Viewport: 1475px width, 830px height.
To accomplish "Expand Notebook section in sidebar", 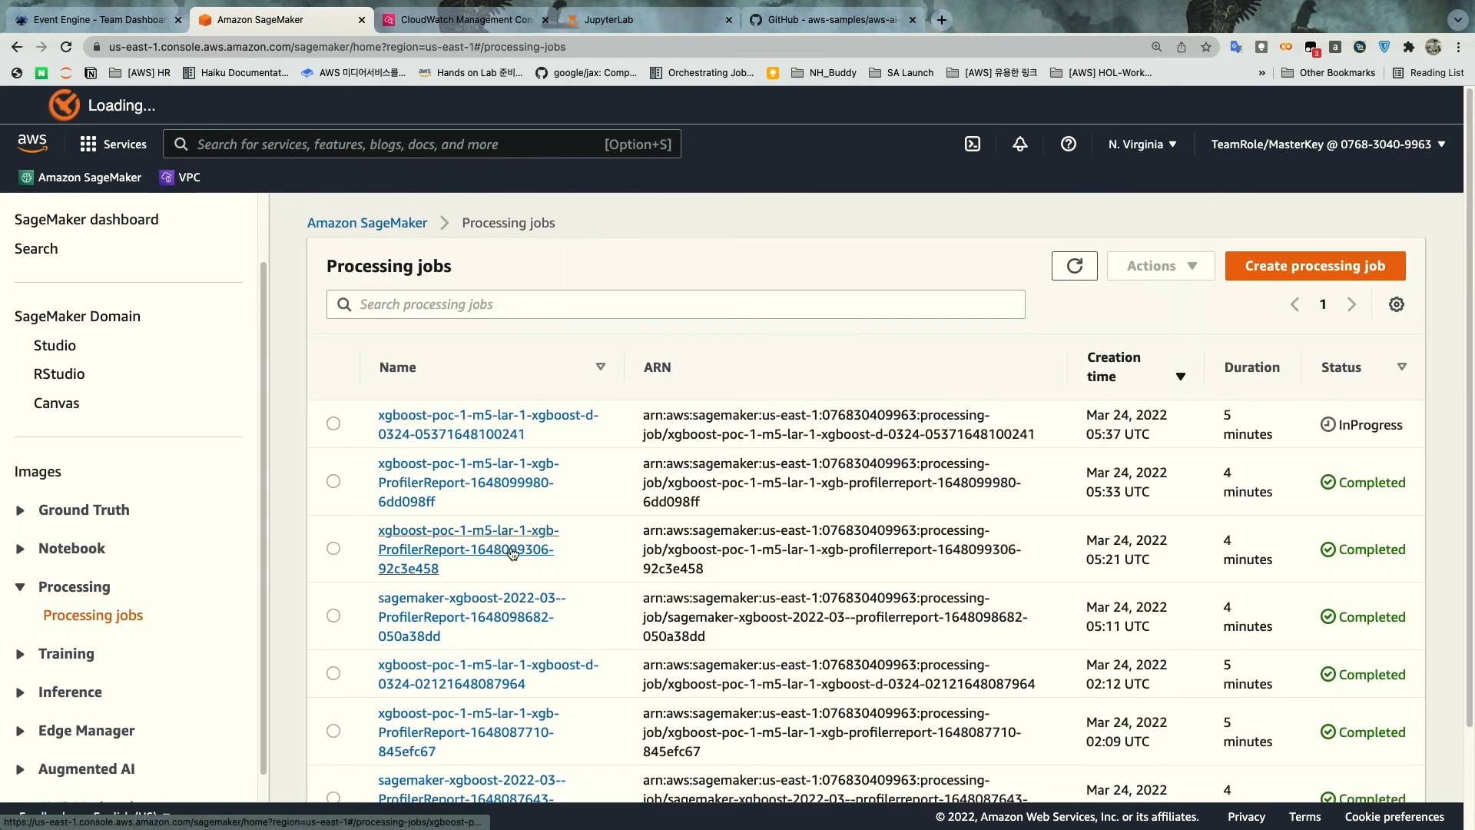I will pos(20,549).
